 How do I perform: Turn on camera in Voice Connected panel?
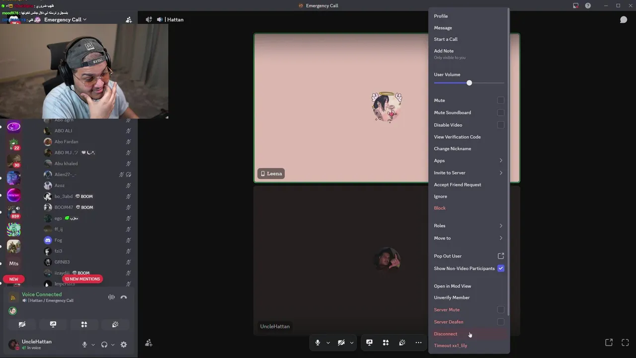click(22, 324)
